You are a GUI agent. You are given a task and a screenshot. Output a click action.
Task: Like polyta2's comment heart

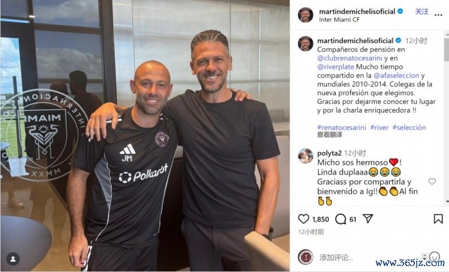point(432,182)
